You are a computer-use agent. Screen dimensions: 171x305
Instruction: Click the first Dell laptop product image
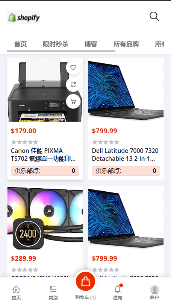(126, 90)
